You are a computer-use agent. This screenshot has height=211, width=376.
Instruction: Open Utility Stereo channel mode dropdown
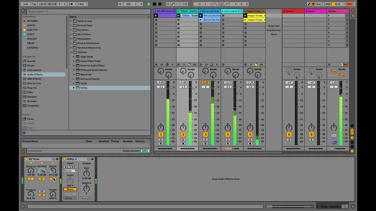click(70, 171)
